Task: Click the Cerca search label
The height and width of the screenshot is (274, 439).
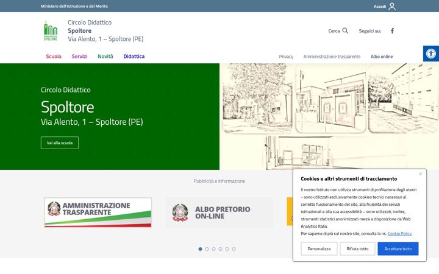Action: [x=334, y=31]
